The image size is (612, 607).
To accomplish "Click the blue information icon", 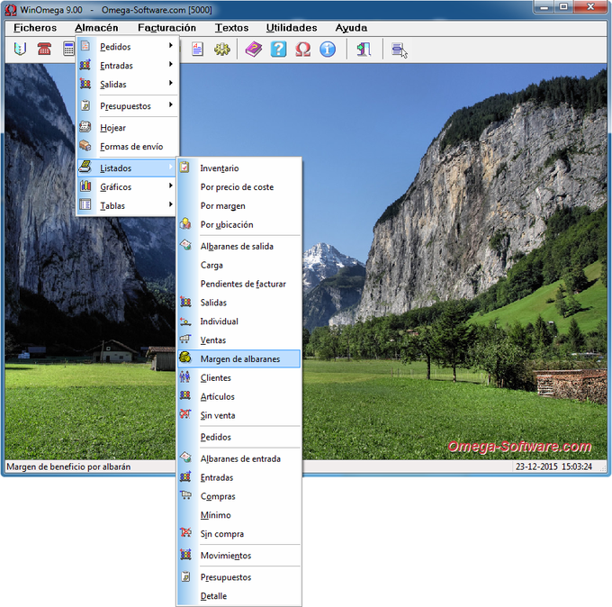I will [x=328, y=50].
